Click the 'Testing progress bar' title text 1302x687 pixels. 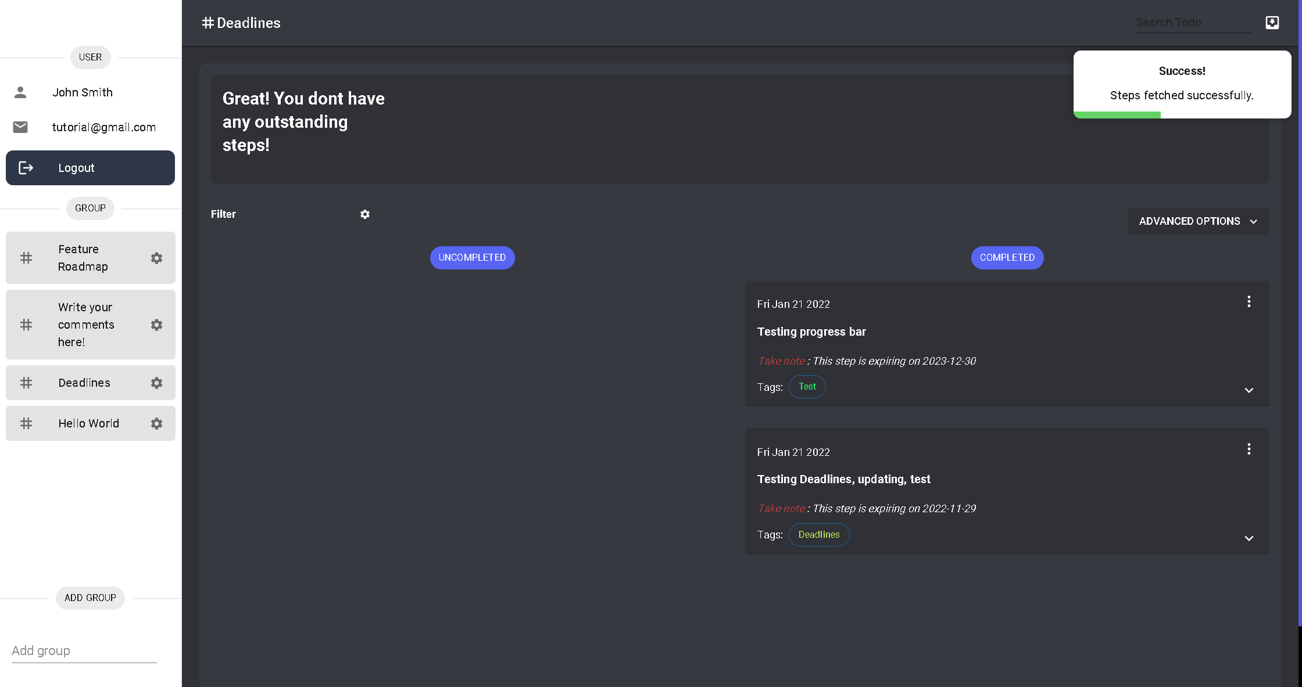click(811, 332)
